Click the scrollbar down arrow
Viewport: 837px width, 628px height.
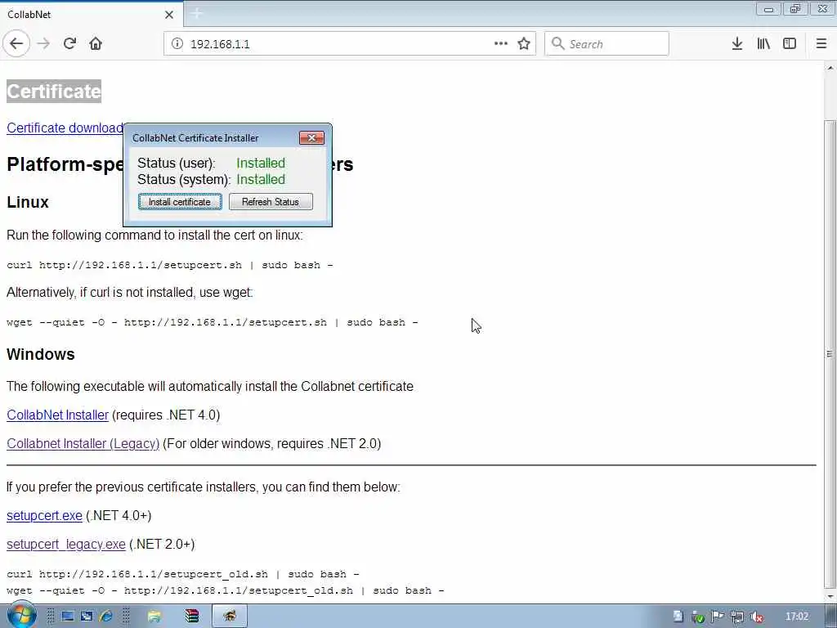830,597
